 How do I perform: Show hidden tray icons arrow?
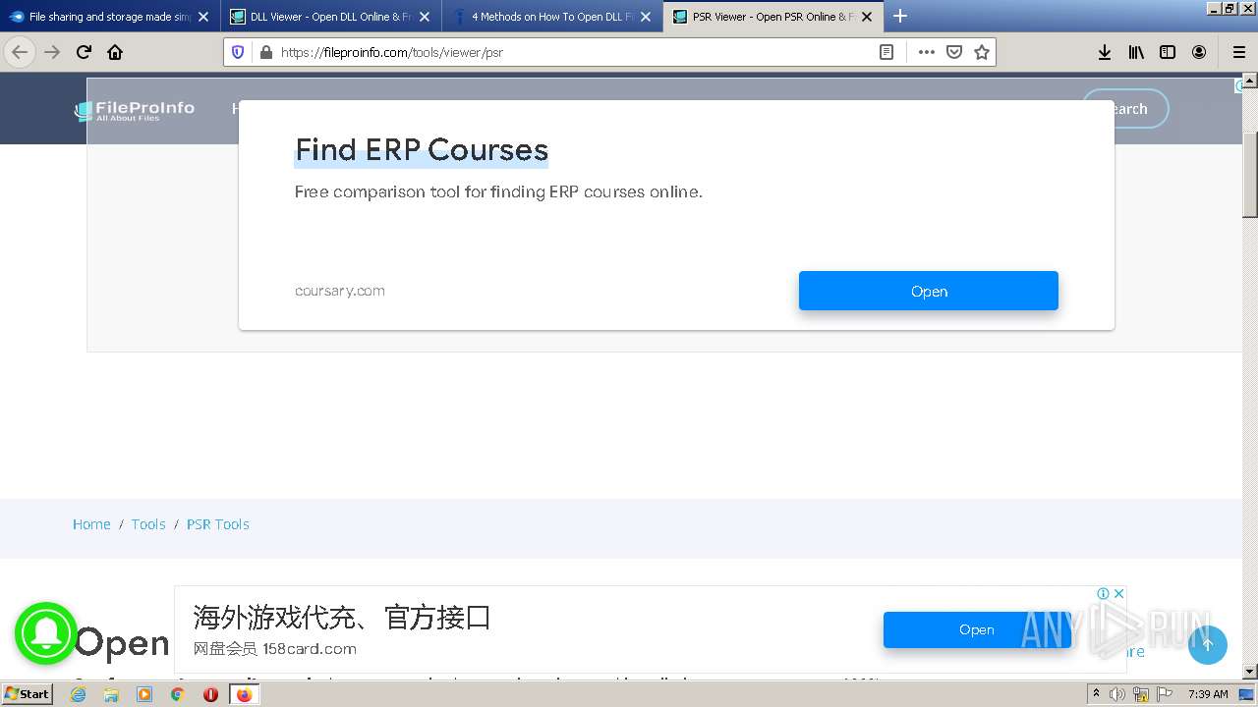click(x=1096, y=693)
